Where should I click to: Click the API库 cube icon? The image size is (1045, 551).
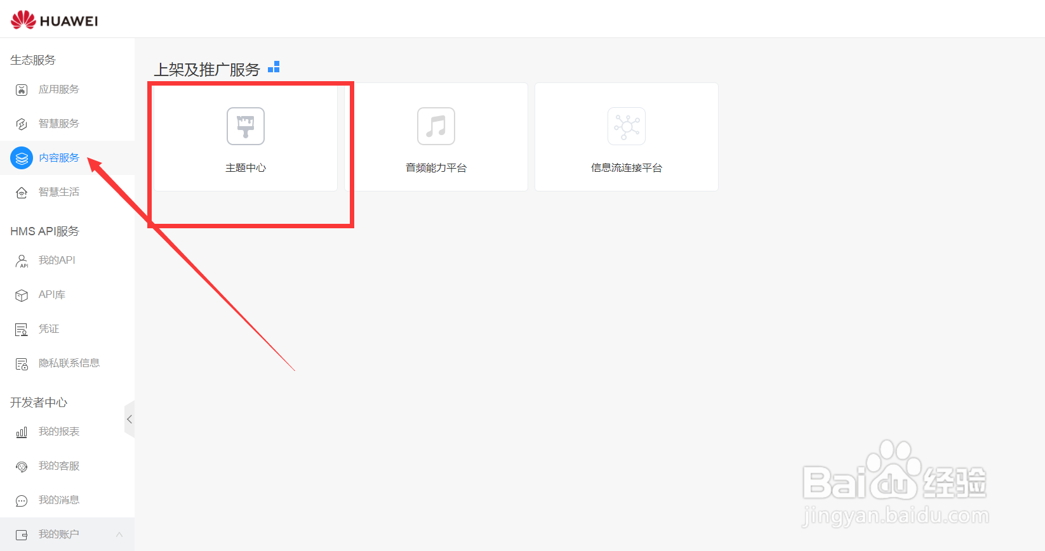tap(22, 295)
